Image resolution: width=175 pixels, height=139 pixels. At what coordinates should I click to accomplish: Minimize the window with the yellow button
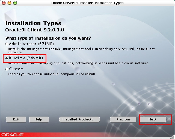coord(9,3)
